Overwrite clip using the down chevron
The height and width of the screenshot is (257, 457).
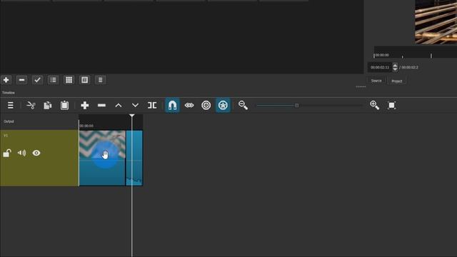pyautogui.click(x=135, y=105)
